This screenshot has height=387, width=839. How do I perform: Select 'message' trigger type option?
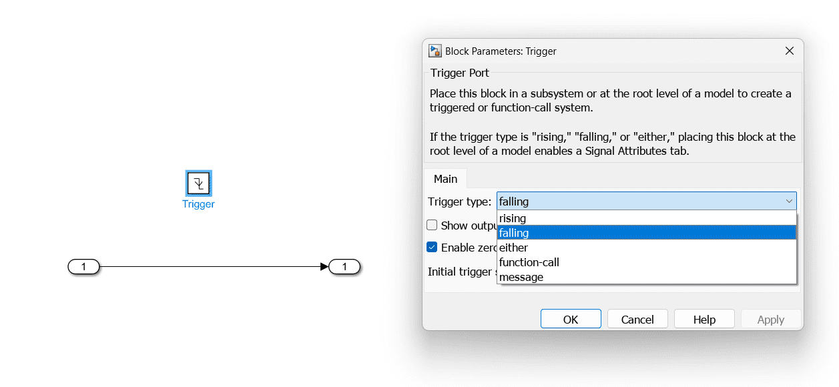tap(521, 277)
